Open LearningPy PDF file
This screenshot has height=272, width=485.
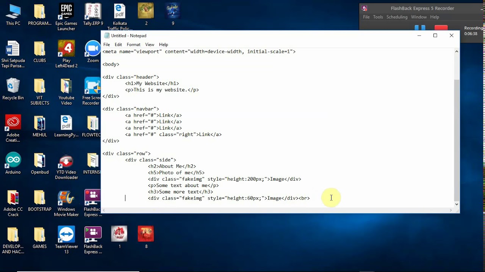(66, 127)
